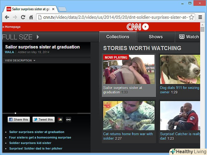Switch to the Shows tab
Screen dimensions: 207x155
pyautogui.click(x=156, y=37)
